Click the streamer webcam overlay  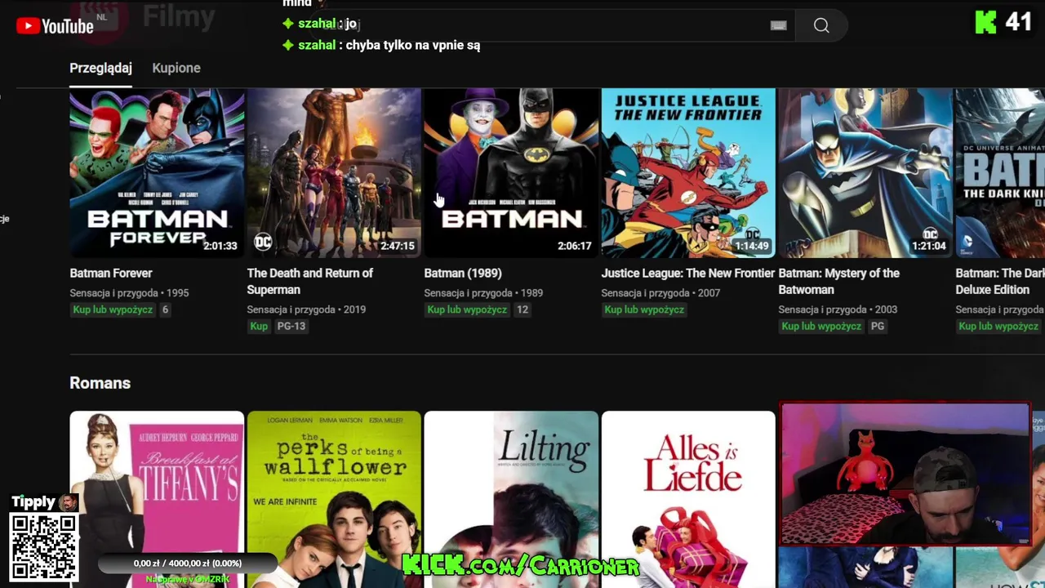click(905, 474)
